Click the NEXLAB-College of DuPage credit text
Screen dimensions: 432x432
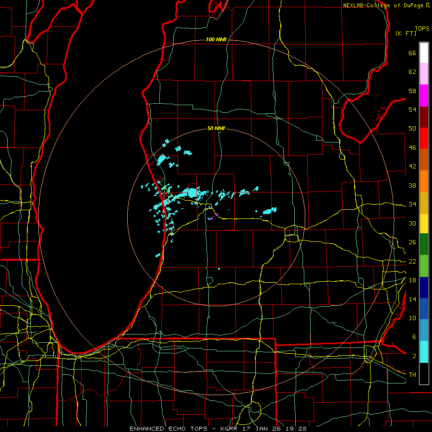click(x=383, y=5)
